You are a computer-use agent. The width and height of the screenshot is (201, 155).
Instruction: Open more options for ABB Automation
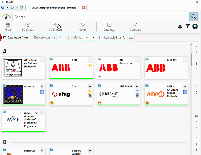(137, 60)
